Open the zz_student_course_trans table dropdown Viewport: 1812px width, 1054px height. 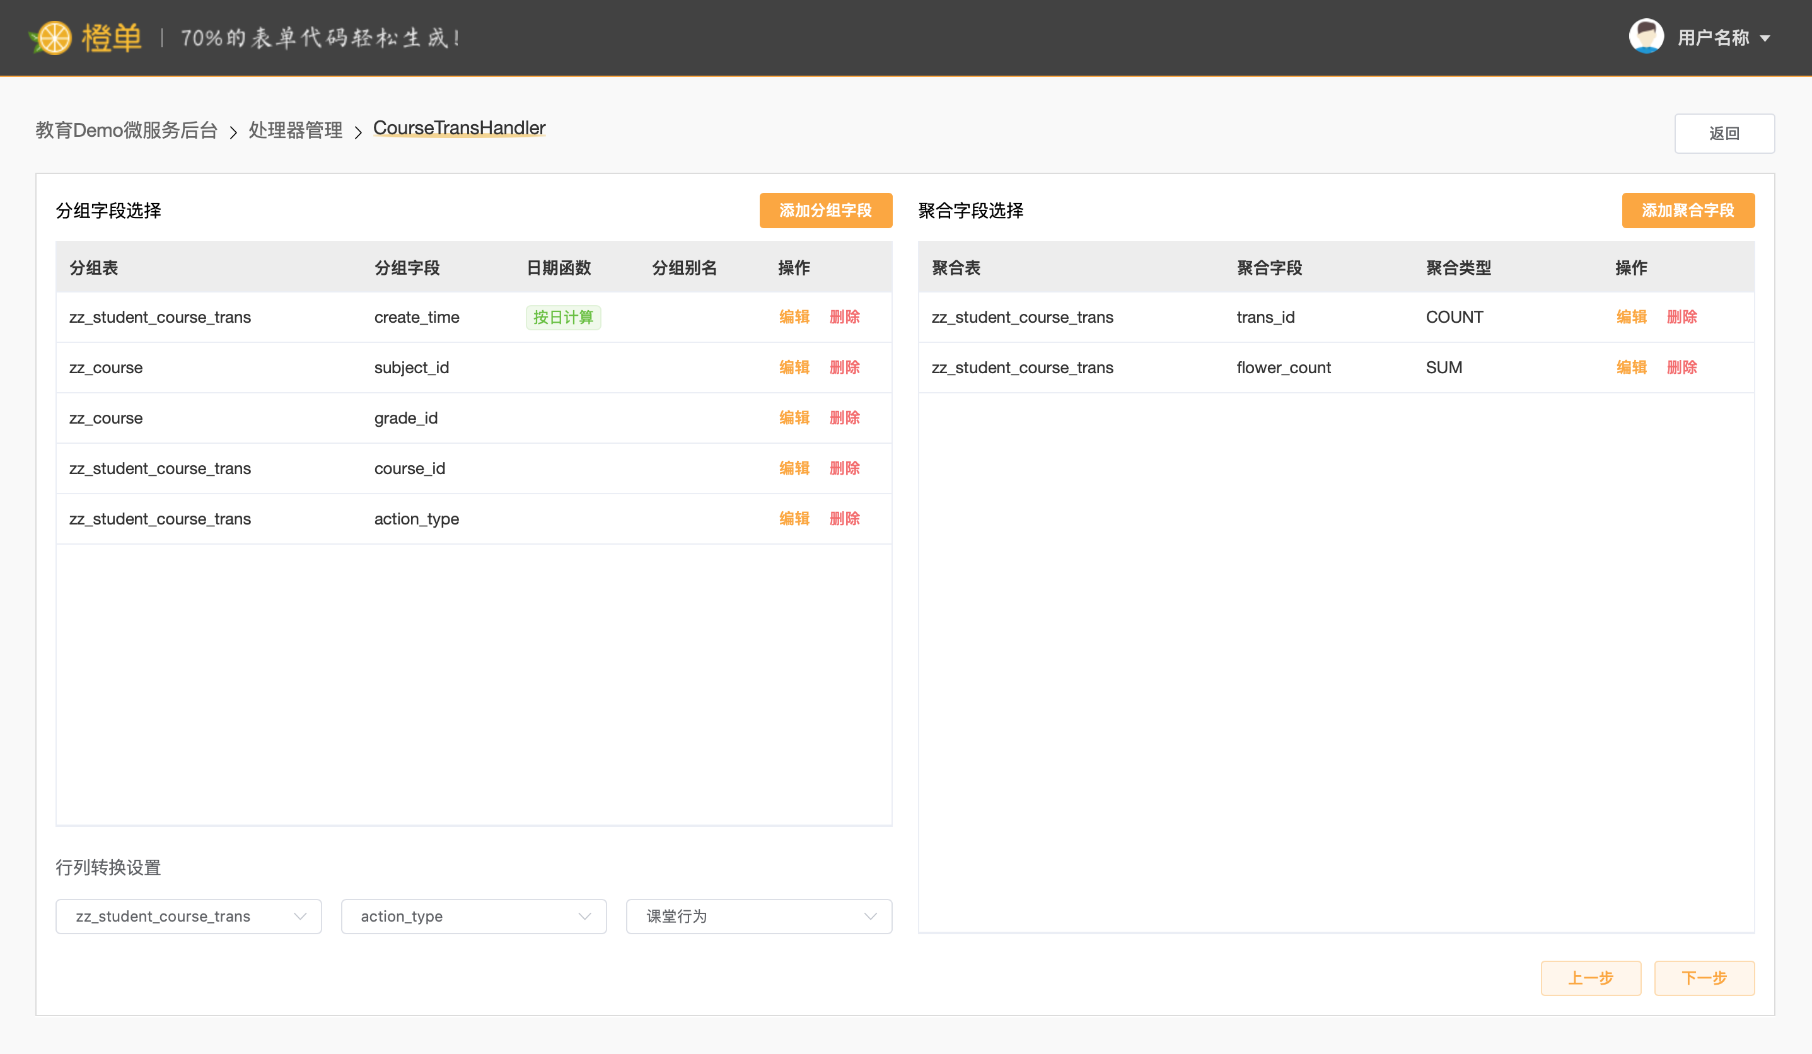189,916
